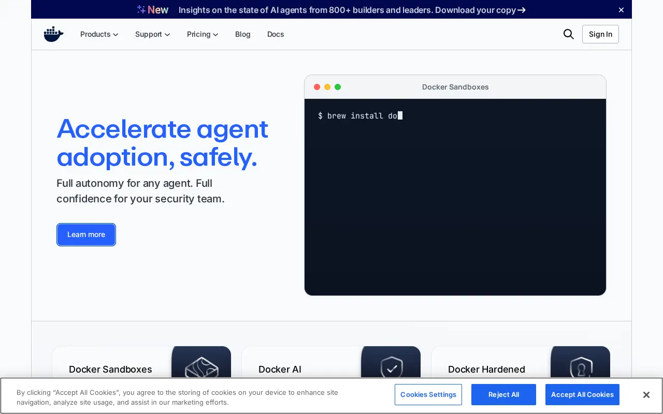
Task: Click the Full autonomy for any agent subheading
Action: [140, 191]
